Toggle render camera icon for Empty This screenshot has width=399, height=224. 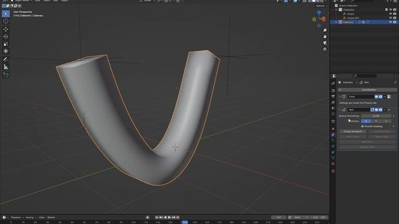point(395,14)
